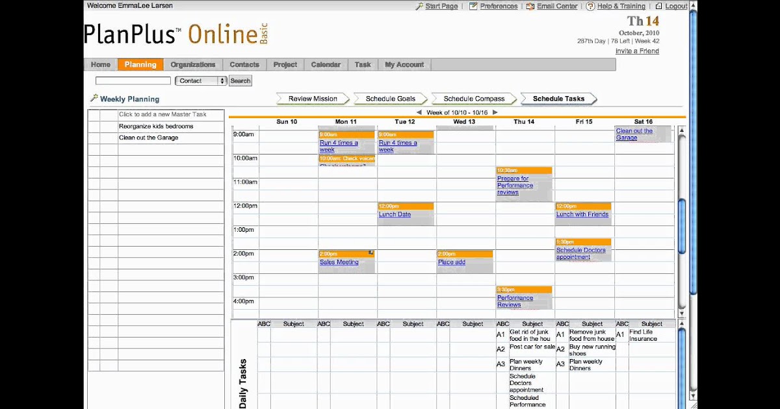Open the Start Page link

[x=442, y=6]
